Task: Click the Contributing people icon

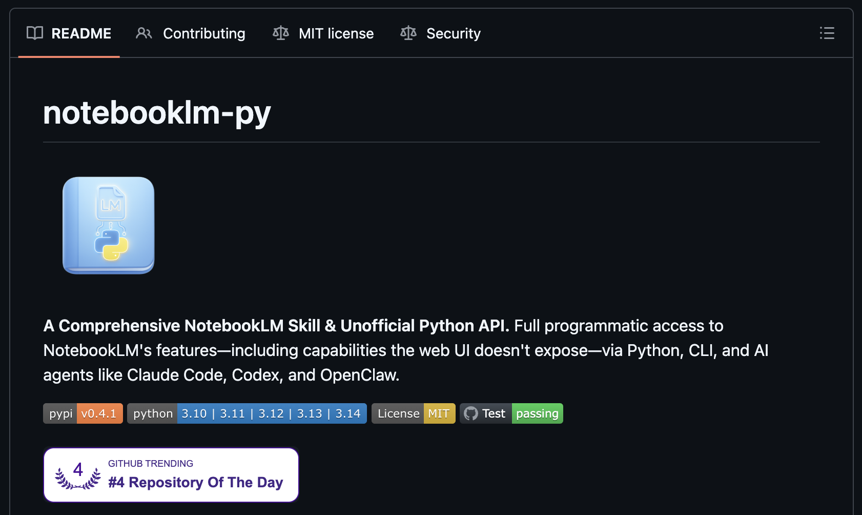Action: click(144, 33)
